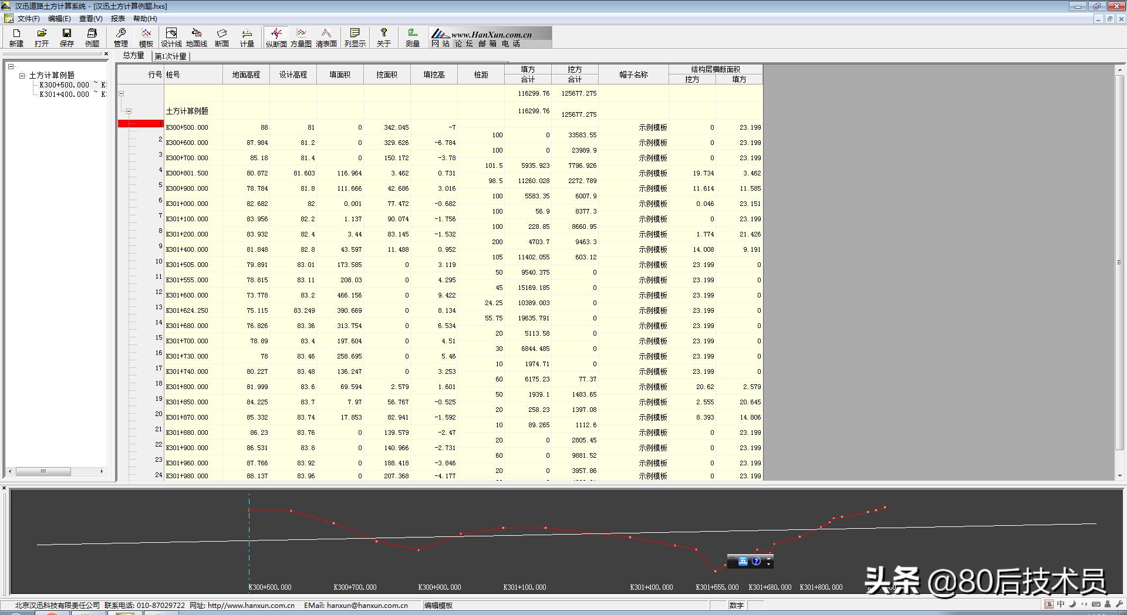The height and width of the screenshot is (615, 1127).
Task: Collapse the 土方计算例题 row group in grid
Action: (x=129, y=111)
